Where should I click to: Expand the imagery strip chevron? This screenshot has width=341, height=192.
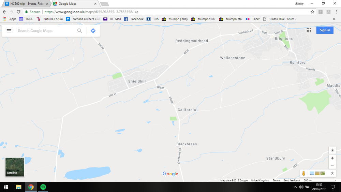coord(332,173)
